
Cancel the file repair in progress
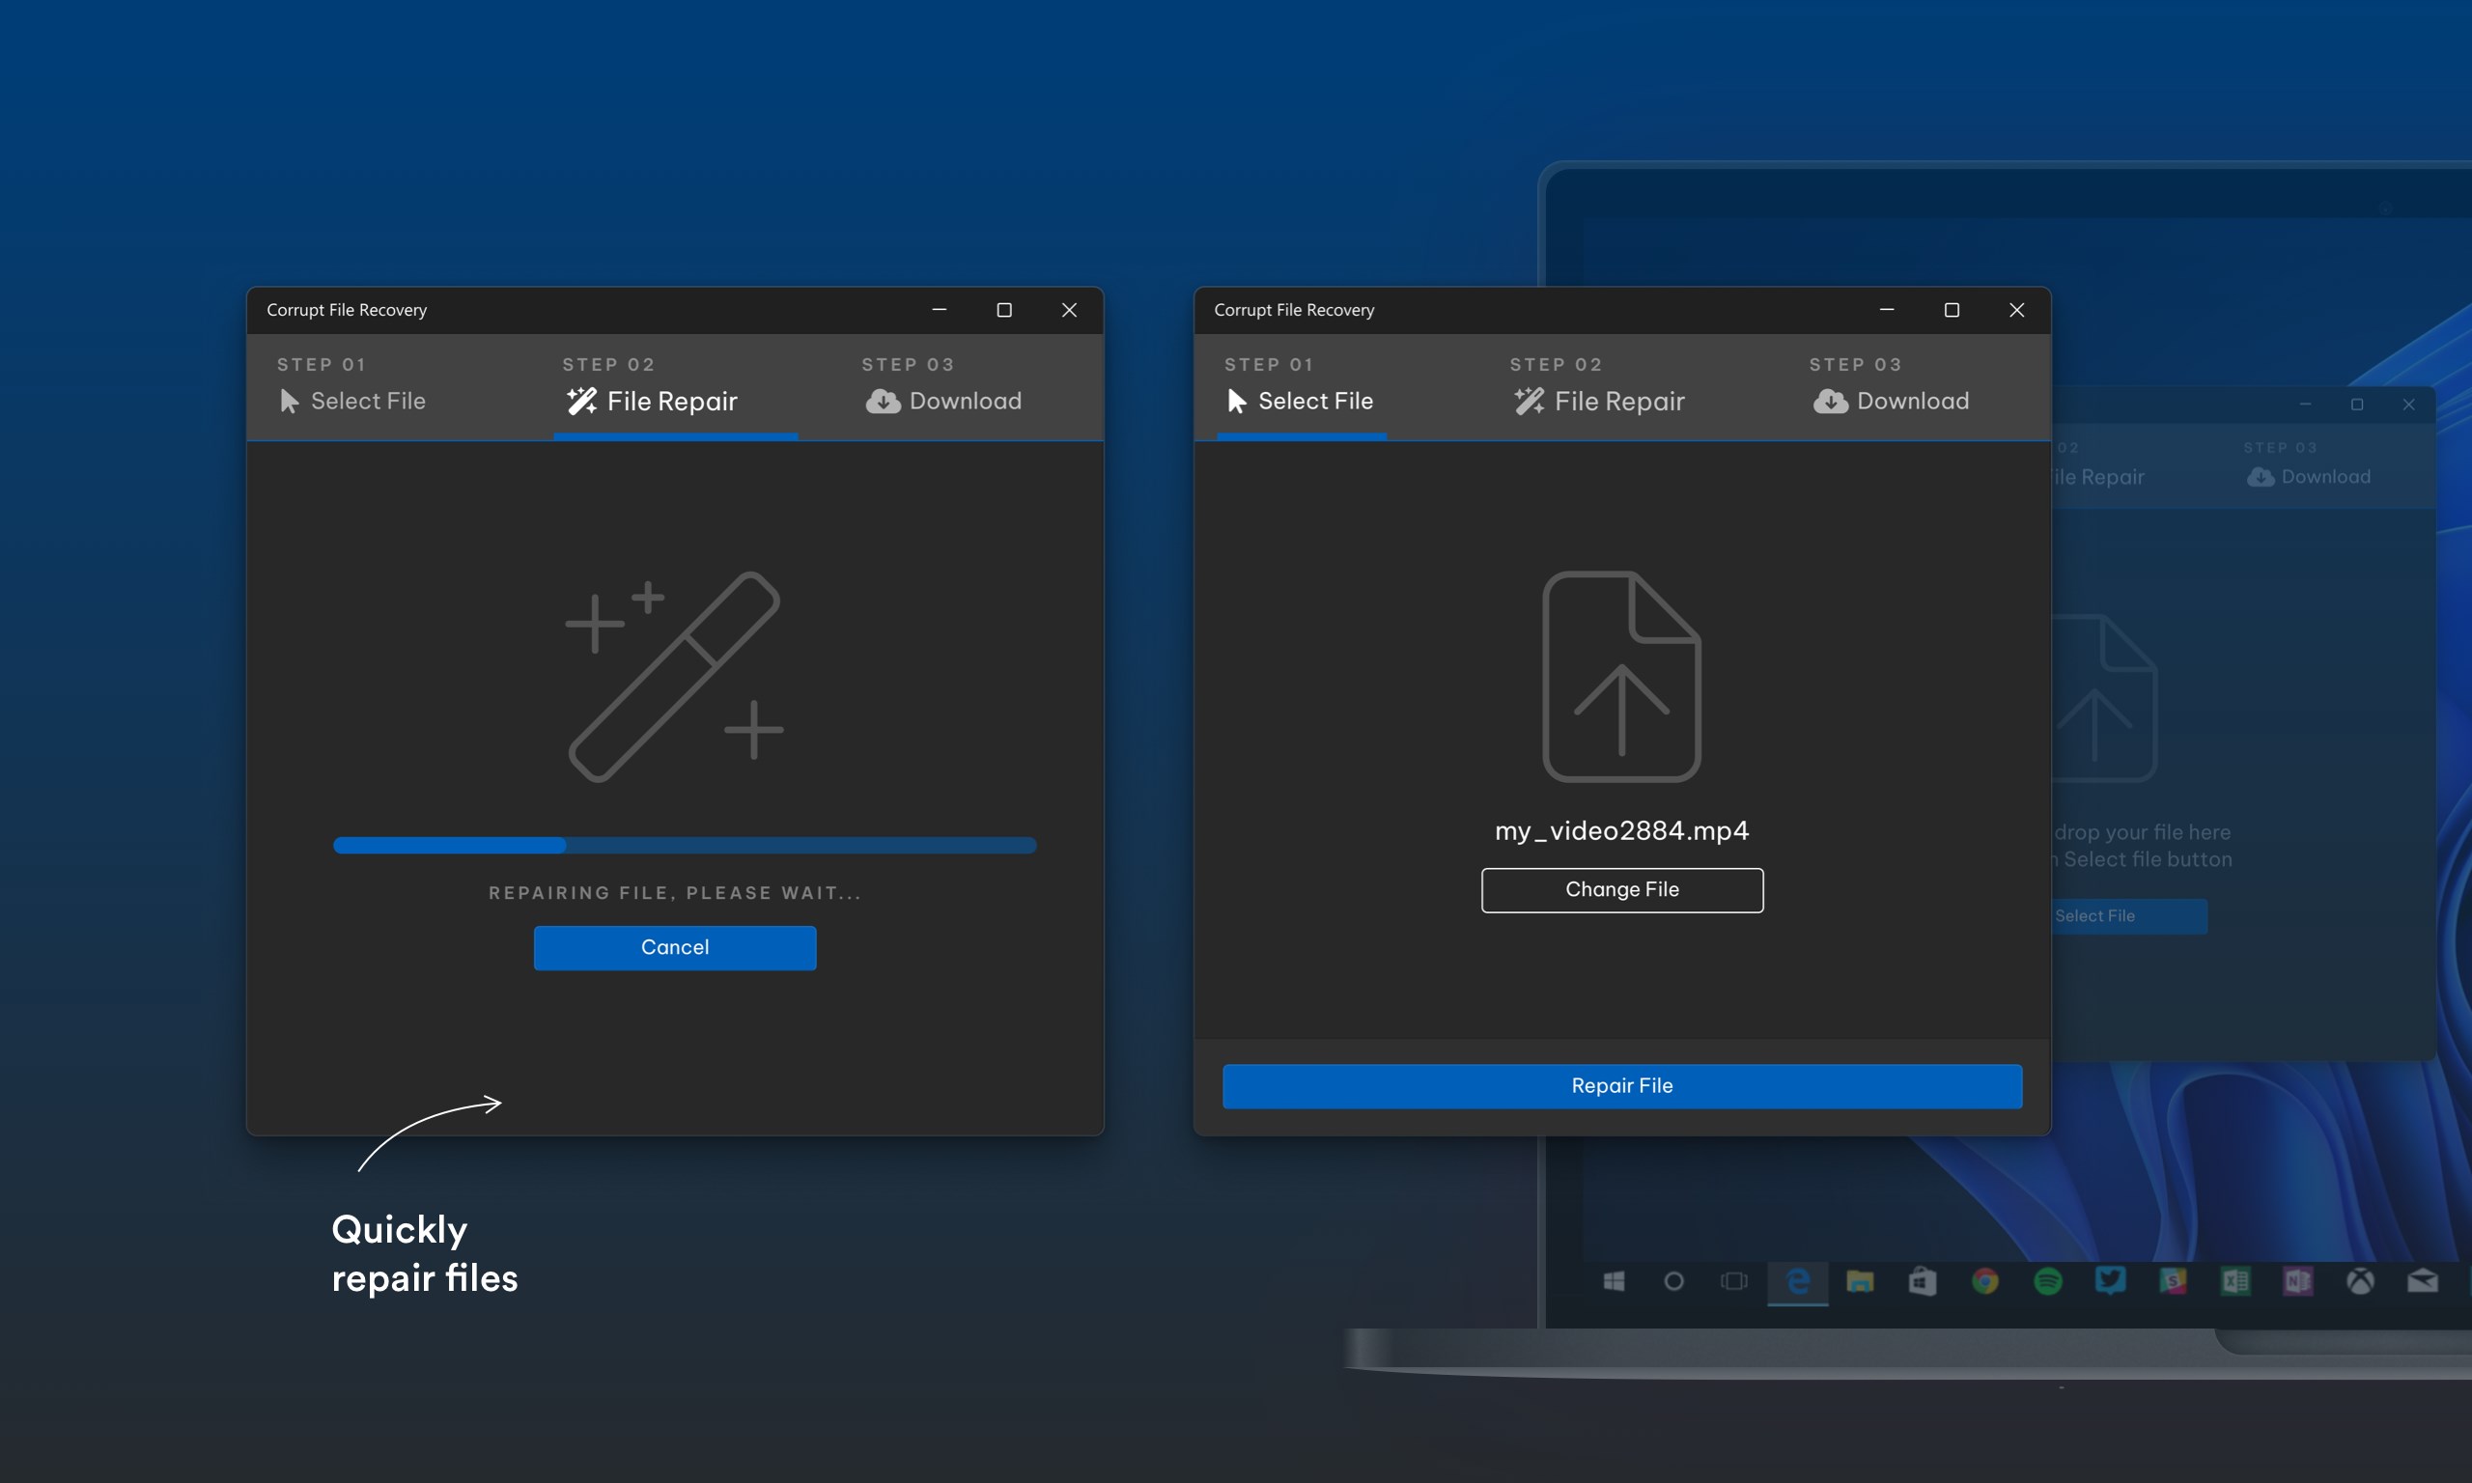[x=674, y=947]
